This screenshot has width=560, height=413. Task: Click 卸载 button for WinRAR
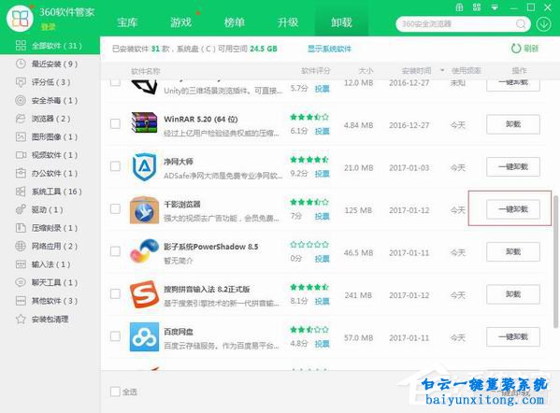[x=513, y=124]
